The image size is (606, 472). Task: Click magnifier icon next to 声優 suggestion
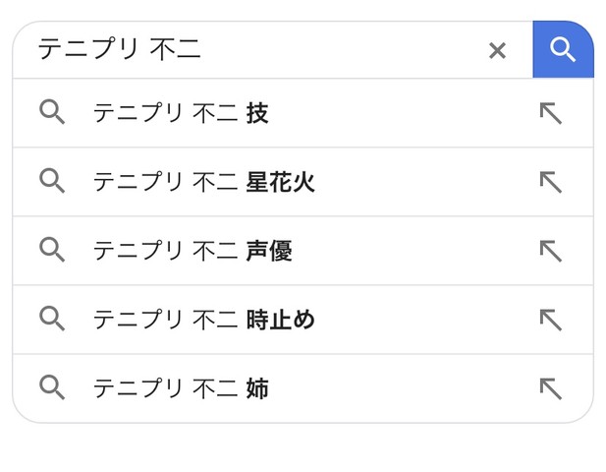pyautogui.click(x=52, y=250)
